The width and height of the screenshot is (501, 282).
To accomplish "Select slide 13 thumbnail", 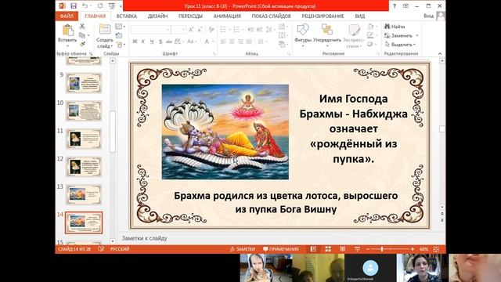I will pos(84,195).
